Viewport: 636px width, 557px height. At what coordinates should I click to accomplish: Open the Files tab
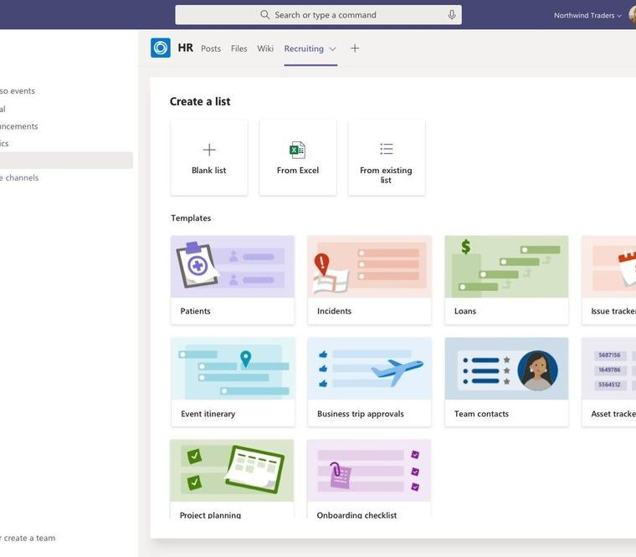point(239,49)
